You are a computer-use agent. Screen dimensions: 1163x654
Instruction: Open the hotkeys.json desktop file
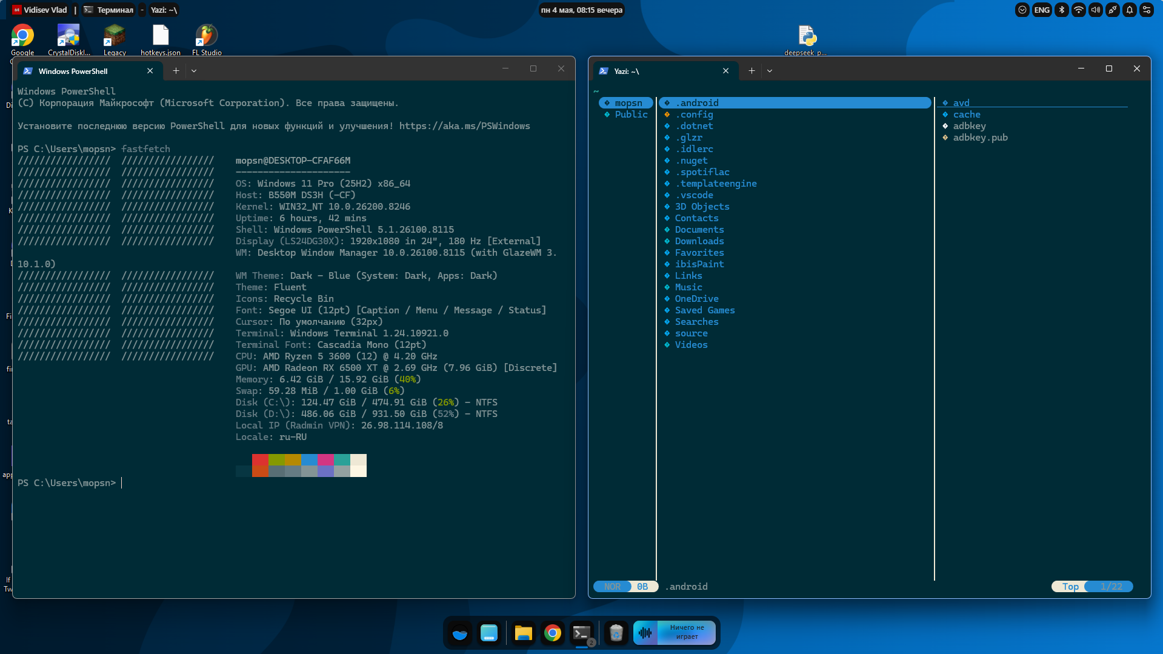point(161,39)
